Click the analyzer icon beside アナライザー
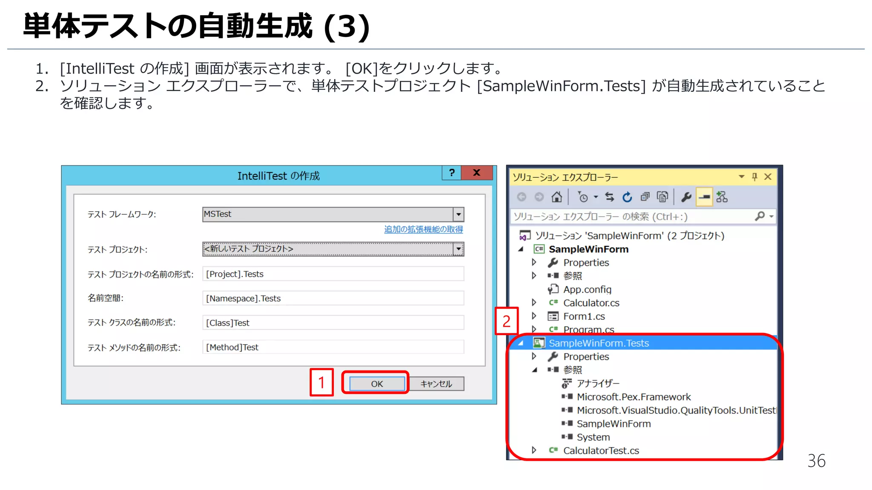The image size is (872, 490). click(x=567, y=384)
